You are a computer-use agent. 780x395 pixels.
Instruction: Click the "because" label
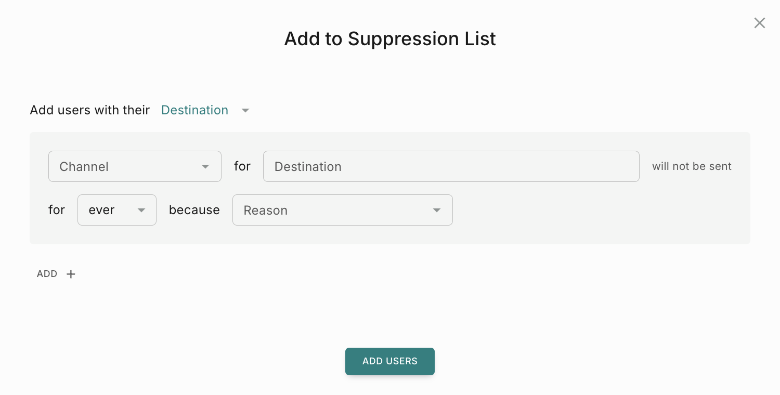pos(194,210)
